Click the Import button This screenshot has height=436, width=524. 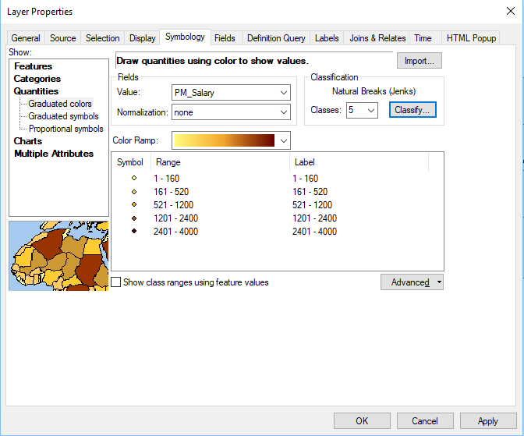point(420,61)
